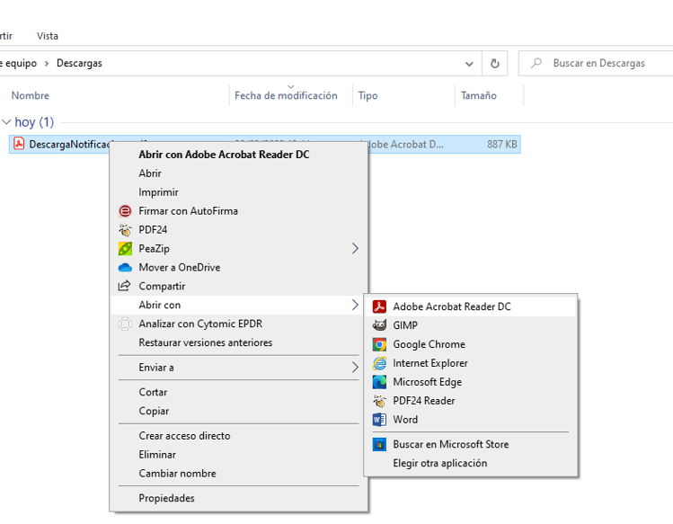Click the search magnifier icon
The width and height of the screenshot is (673, 524).
click(x=536, y=64)
